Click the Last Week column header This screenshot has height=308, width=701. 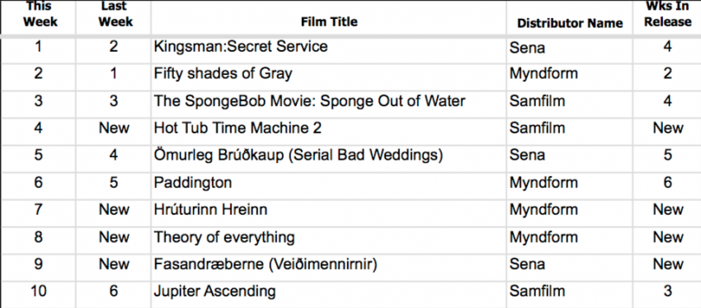coord(115,14)
